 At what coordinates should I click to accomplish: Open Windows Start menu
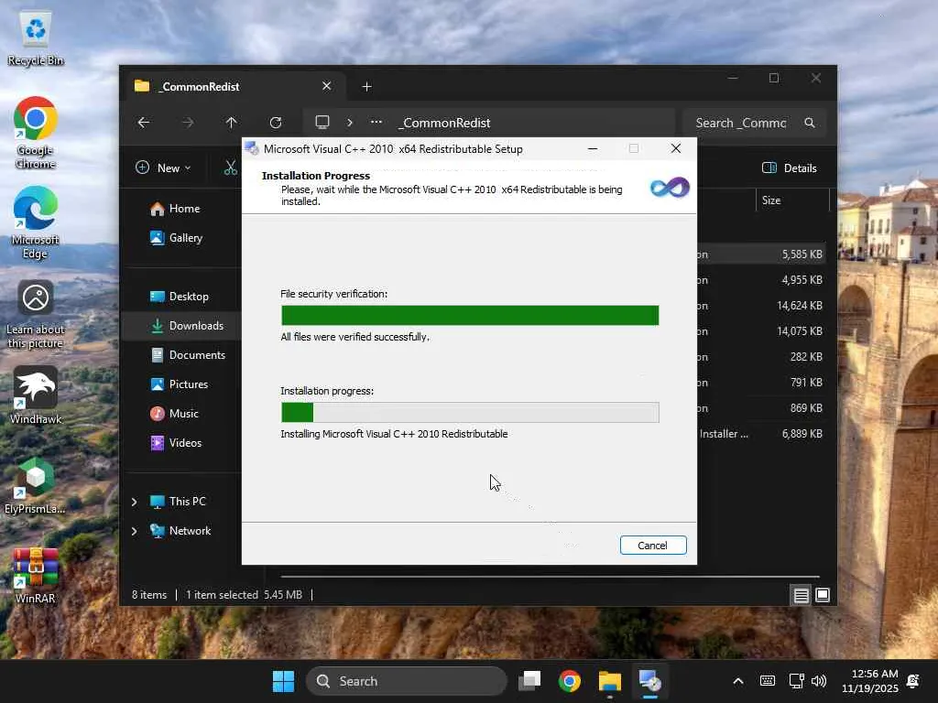point(284,681)
